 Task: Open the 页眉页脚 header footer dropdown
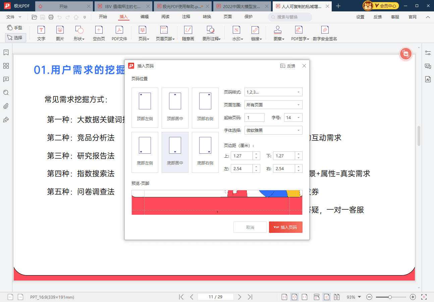point(165,34)
